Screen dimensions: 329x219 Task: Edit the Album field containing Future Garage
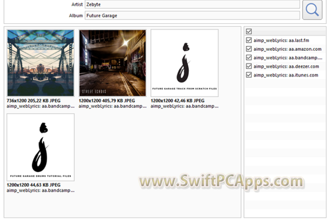pos(192,16)
